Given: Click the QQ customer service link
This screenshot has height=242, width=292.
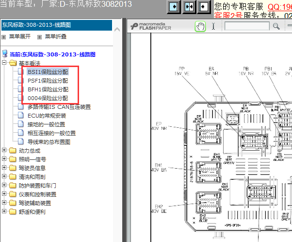Looking at the screenshot, I should coord(280,7).
